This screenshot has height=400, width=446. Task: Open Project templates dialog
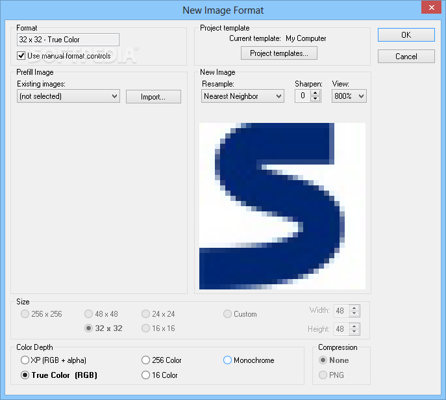click(x=279, y=53)
